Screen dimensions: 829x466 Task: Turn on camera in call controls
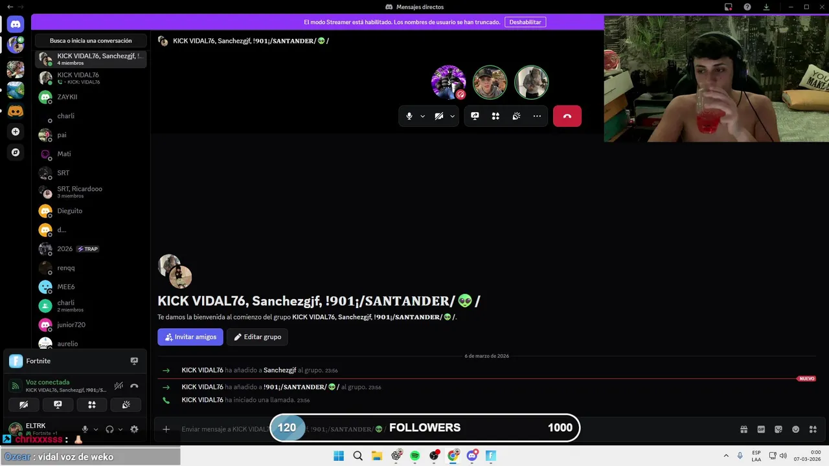439,116
